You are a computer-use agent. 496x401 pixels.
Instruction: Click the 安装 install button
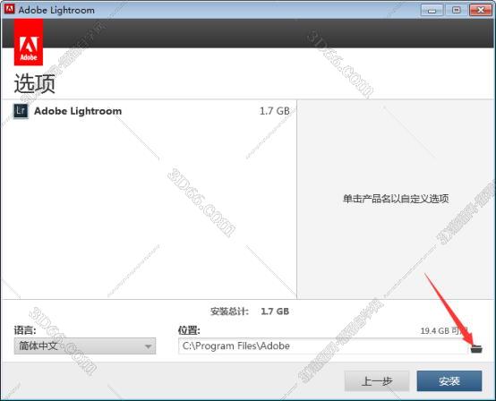[449, 381]
